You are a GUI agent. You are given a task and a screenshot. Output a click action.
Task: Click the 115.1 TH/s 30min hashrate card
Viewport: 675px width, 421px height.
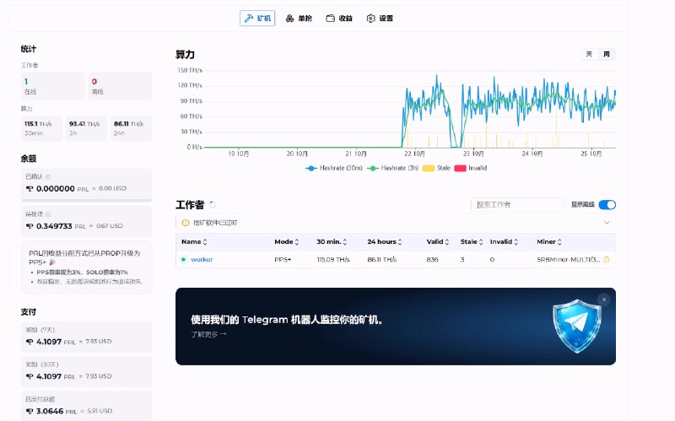(41, 128)
